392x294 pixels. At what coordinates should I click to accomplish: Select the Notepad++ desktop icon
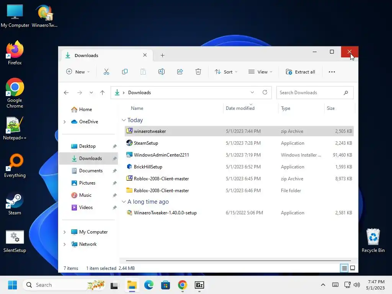[x=15, y=128]
